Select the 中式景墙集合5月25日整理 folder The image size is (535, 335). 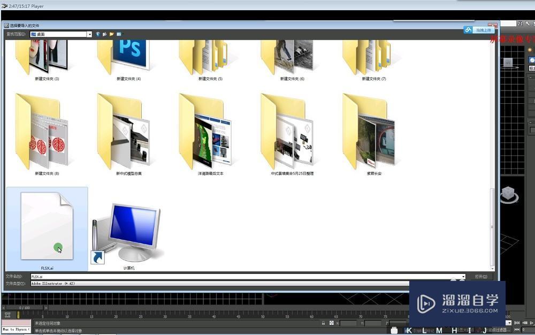pyautogui.click(x=292, y=134)
